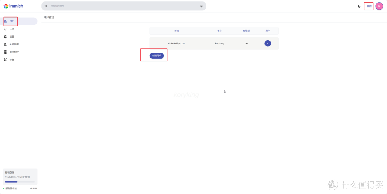
Task: Click the external library icon
Action: pyautogui.click(x=5, y=44)
